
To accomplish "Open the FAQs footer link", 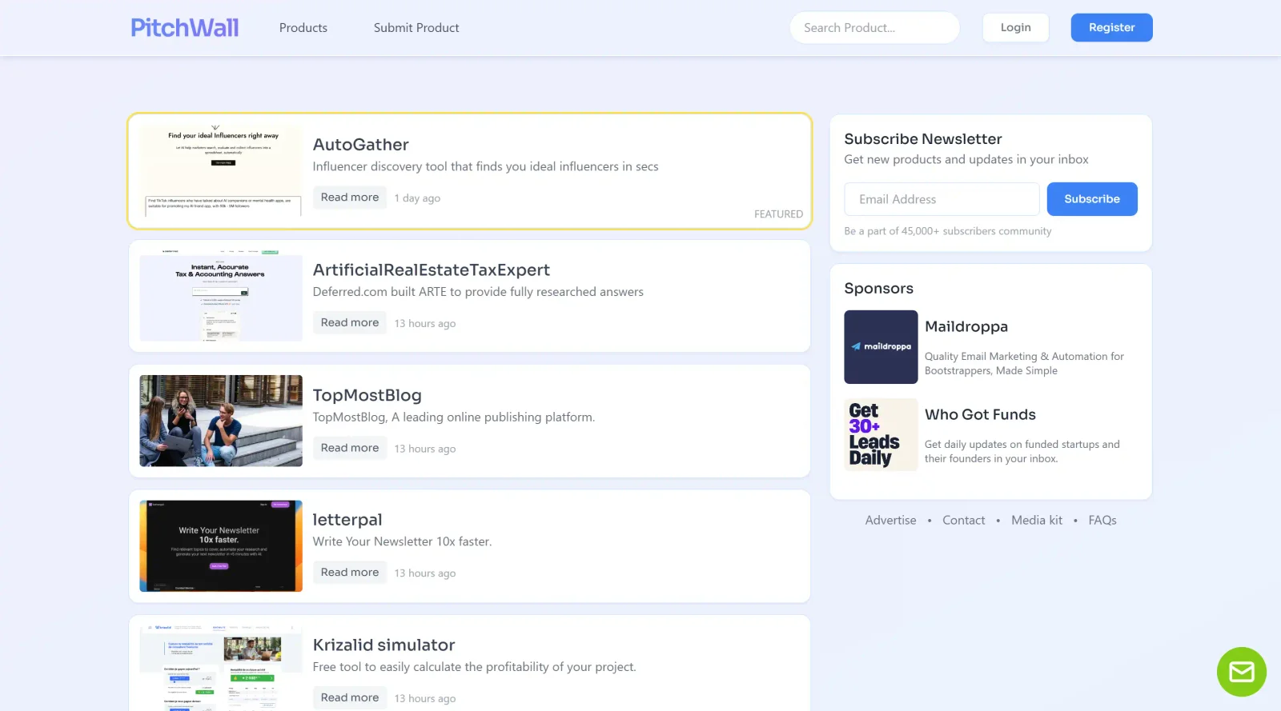I will pos(1102,520).
